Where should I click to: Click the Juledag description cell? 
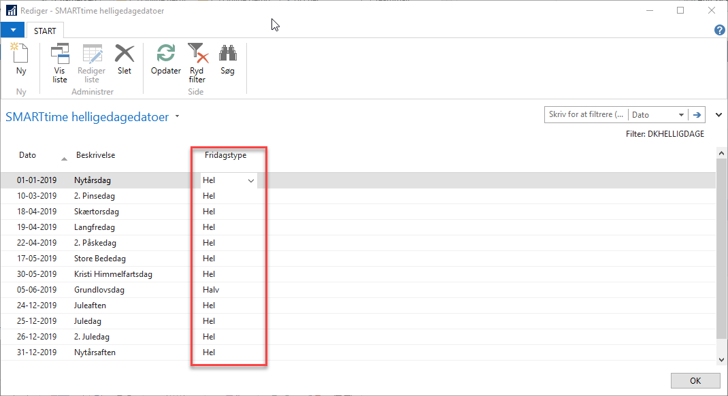[88, 321]
